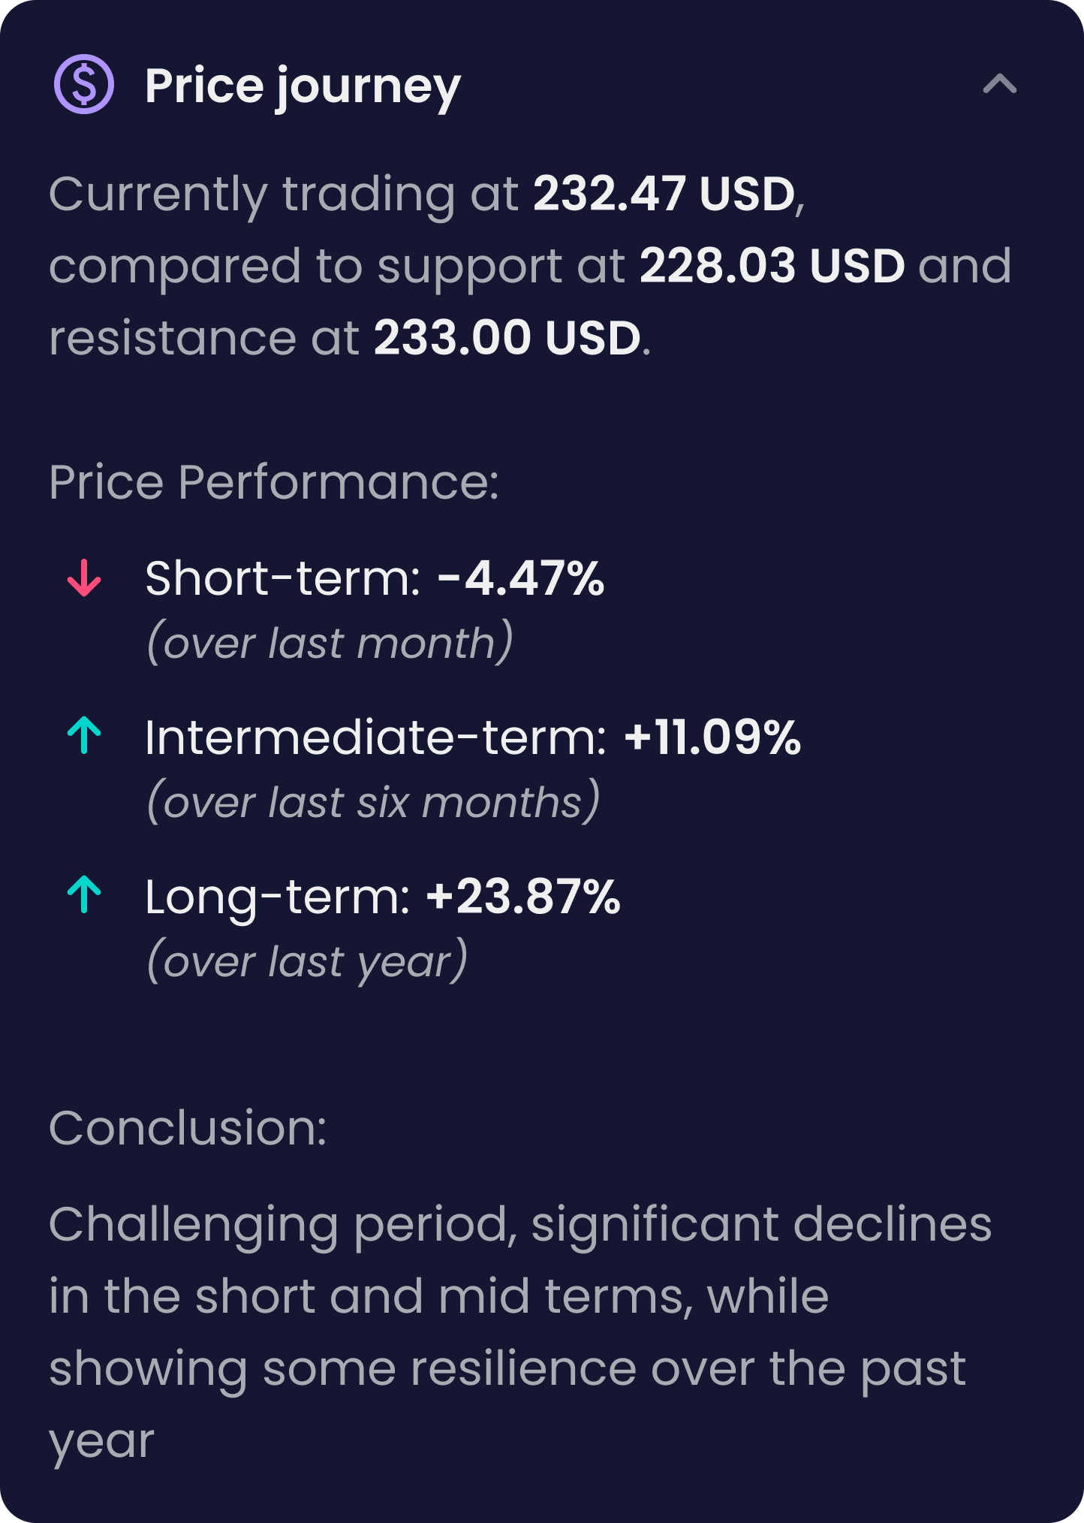Select the support value 228.03 USD
This screenshot has width=1084, height=1523.
772,266
